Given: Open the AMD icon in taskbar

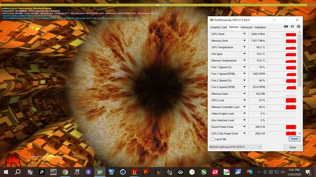Looking at the screenshot, I should pos(42,172).
